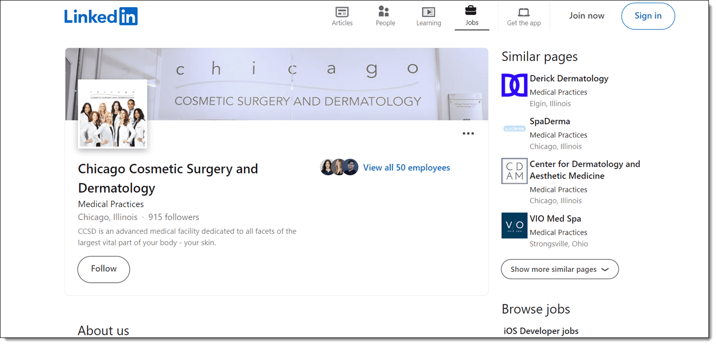Image resolution: width=716 pixels, height=345 pixels.
Task: Open the three-dot overflow menu
Action: pos(468,133)
